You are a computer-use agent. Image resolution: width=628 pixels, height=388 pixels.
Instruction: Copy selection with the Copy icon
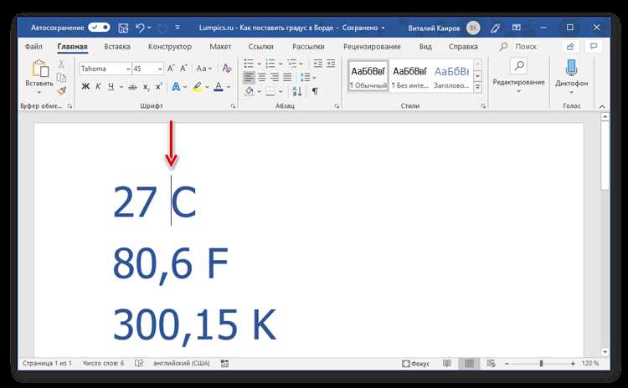[61, 77]
